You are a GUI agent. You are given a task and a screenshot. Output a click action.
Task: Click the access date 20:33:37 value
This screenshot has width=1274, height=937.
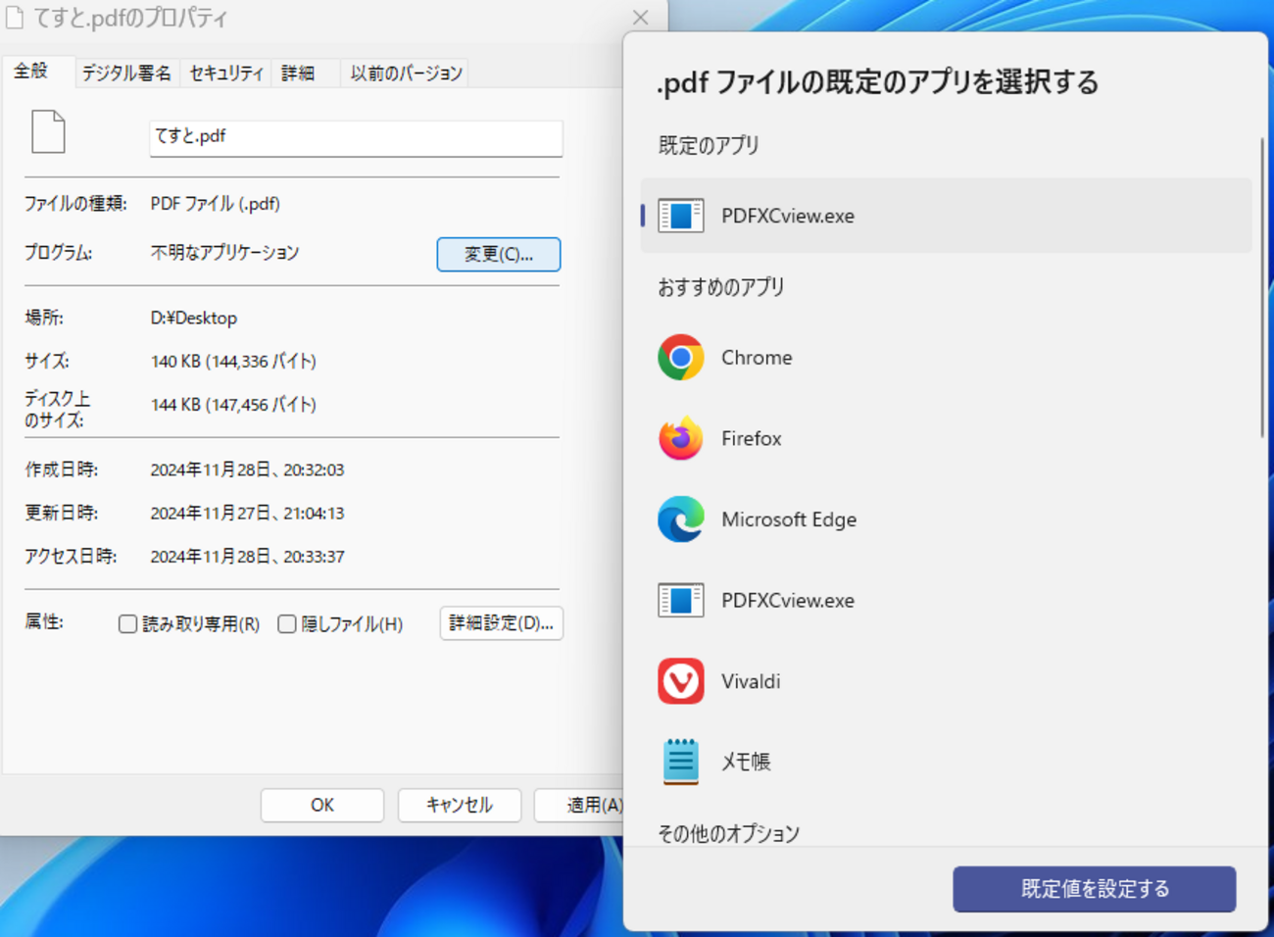click(x=247, y=557)
